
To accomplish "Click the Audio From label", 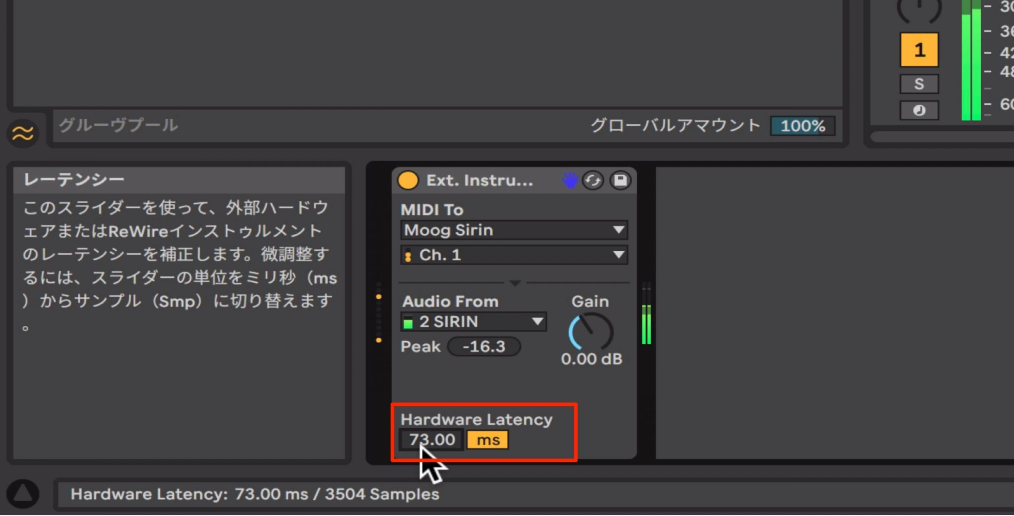I will pyautogui.click(x=450, y=302).
